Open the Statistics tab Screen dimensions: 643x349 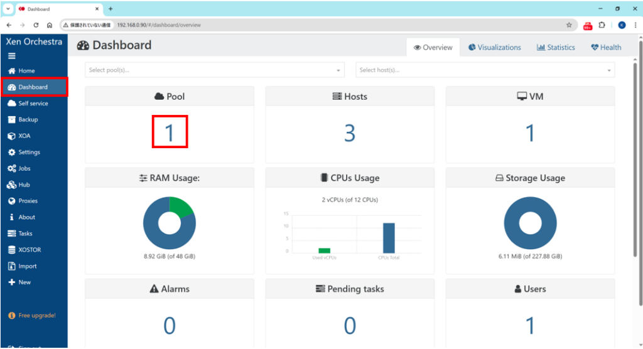pos(556,48)
